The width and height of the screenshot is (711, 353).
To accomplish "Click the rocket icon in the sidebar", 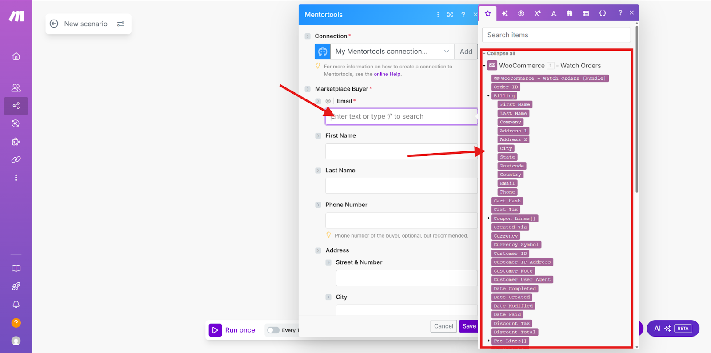I will (x=16, y=286).
